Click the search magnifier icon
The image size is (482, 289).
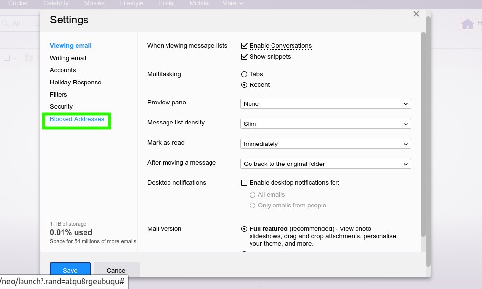pyautogui.click(x=5, y=23)
